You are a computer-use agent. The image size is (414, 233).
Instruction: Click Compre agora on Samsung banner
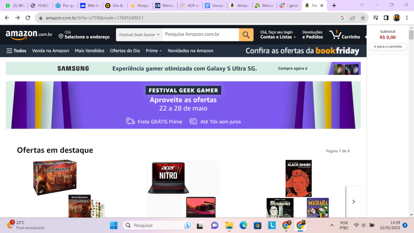(293, 68)
